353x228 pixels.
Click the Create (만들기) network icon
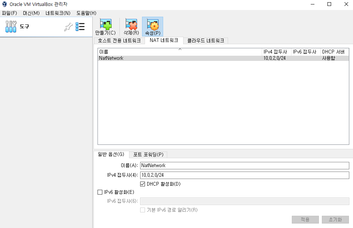[x=105, y=27]
